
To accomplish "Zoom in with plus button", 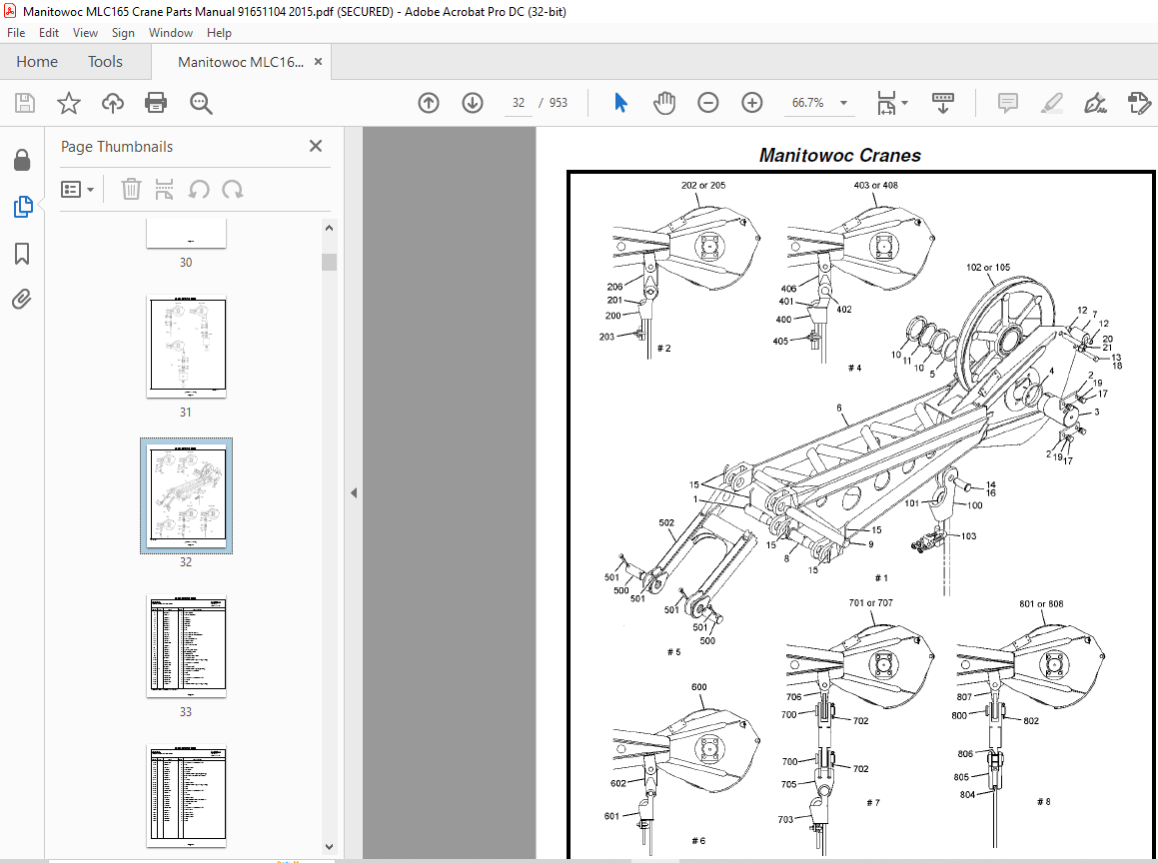I will click(751, 103).
